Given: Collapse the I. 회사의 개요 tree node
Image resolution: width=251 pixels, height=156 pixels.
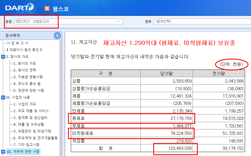Looking at the screenshot, I should [3, 57].
